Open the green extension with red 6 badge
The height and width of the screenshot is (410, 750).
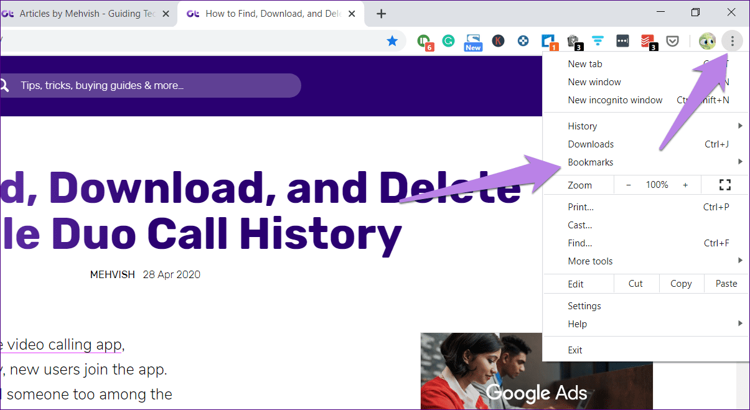tap(424, 42)
